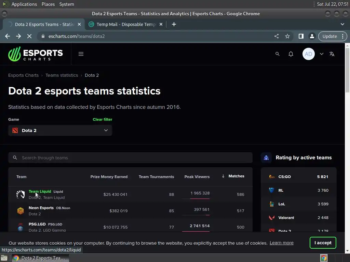The image size is (350, 262).
Task: Sort by Peak Viewers column
Action: (197, 177)
